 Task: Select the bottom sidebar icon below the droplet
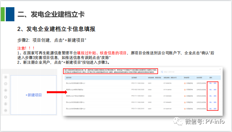point(6,110)
